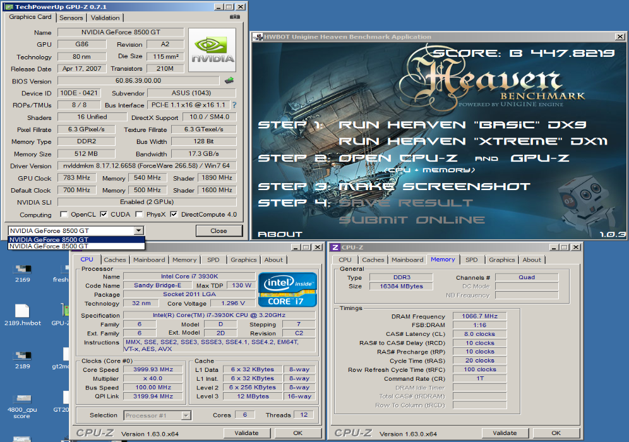Click the GPU-Z screenshot camera icon
The width and height of the screenshot is (629, 442).
pos(235,17)
